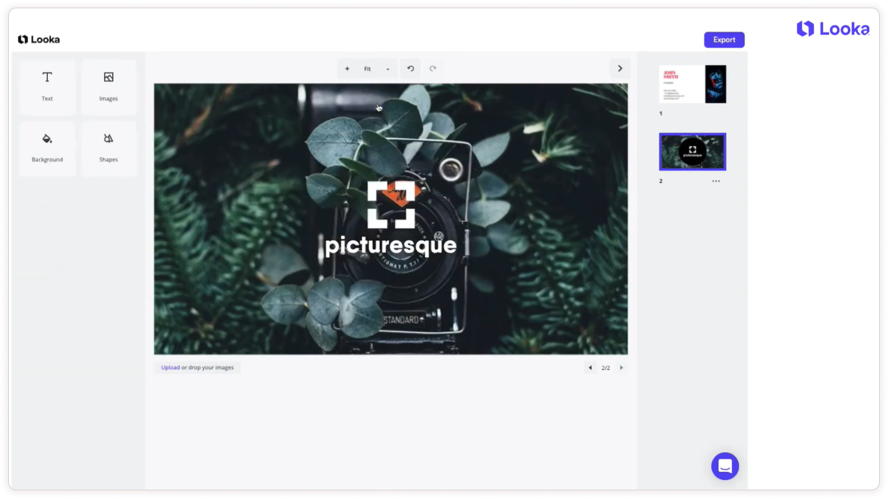
Task: Click the Export button
Action: (x=724, y=40)
